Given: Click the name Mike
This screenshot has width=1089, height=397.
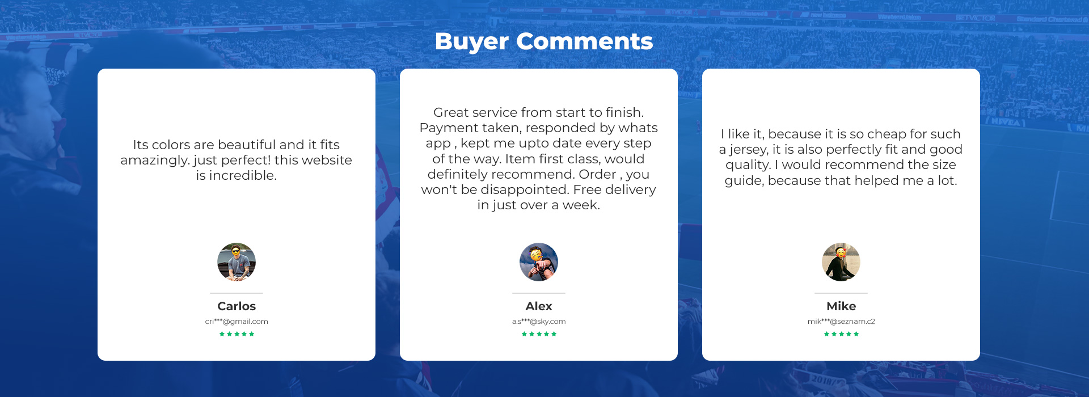Looking at the screenshot, I should [x=841, y=306].
